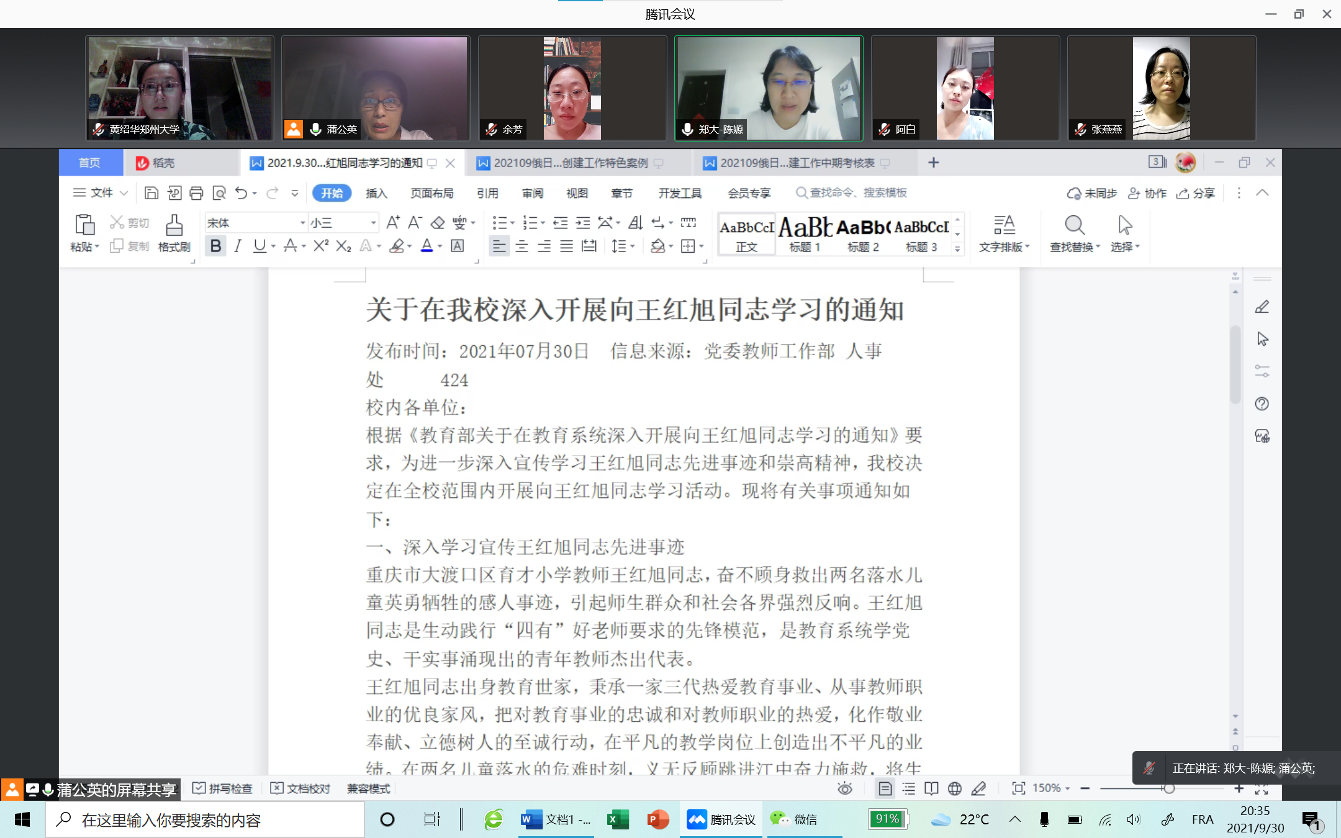Adjust the zoom slider handle
1341x838 pixels.
[x=1169, y=788]
